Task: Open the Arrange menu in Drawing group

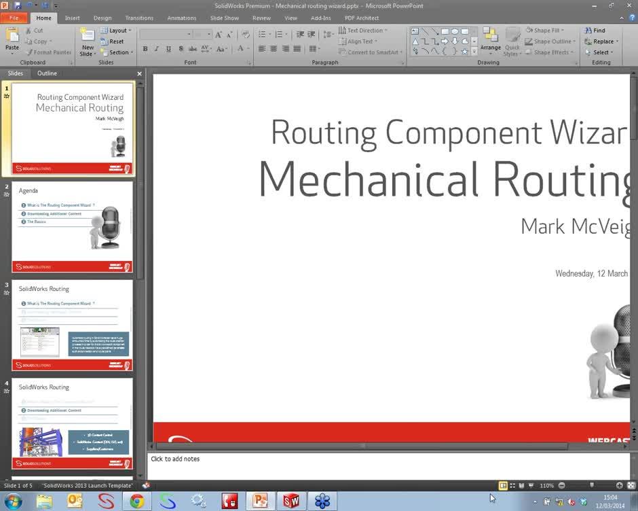Action: pyautogui.click(x=490, y=46)
